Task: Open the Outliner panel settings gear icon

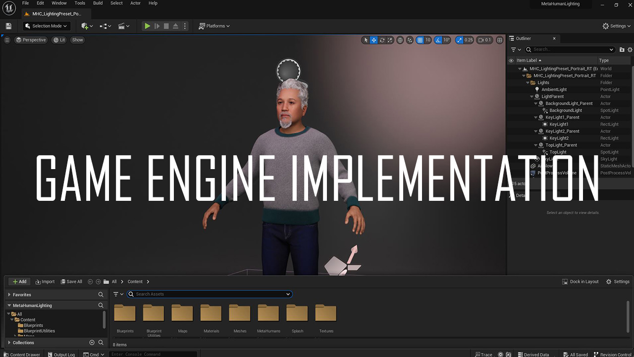Action: tap(630, 50)
